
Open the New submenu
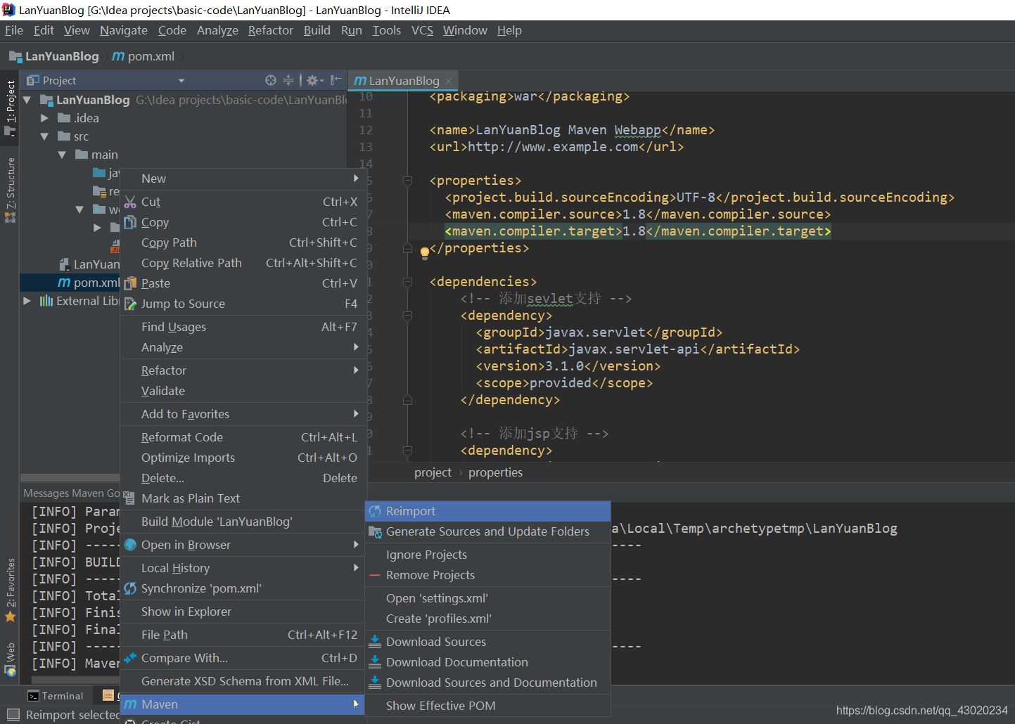243,179
